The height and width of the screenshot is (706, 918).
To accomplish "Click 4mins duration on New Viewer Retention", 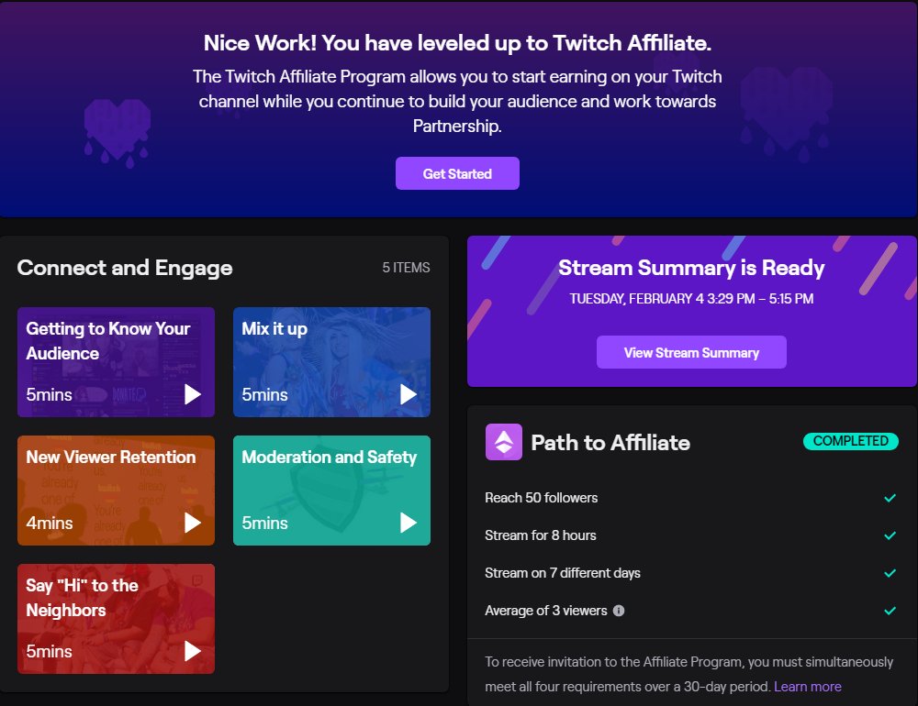I will tap(50, 523).
